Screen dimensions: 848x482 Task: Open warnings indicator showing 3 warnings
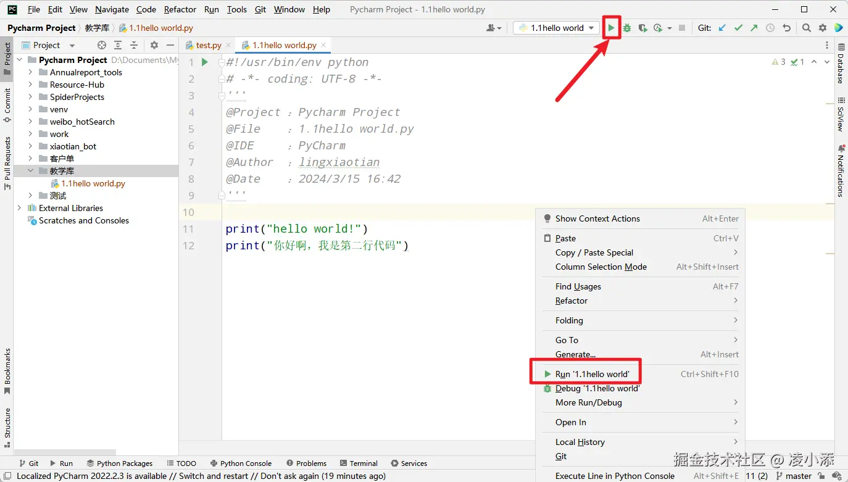tap(779, 62)
